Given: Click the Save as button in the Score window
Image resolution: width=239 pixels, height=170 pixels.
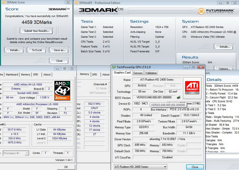Looking at the screenshot, I should click(x=59, y=50).
